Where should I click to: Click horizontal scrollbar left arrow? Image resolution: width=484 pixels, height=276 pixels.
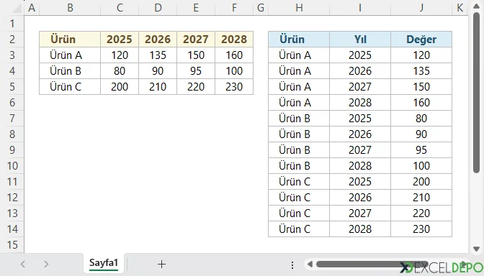click(x=310, y=264)
